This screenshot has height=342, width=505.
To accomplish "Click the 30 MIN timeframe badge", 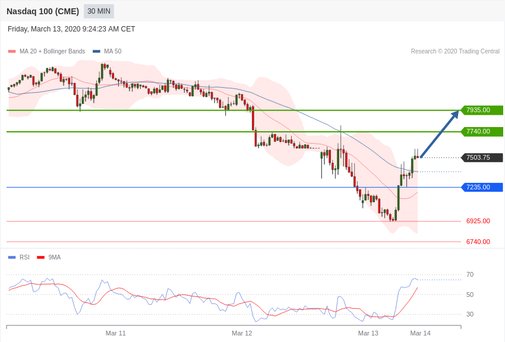I will click(x=99, y=11).
